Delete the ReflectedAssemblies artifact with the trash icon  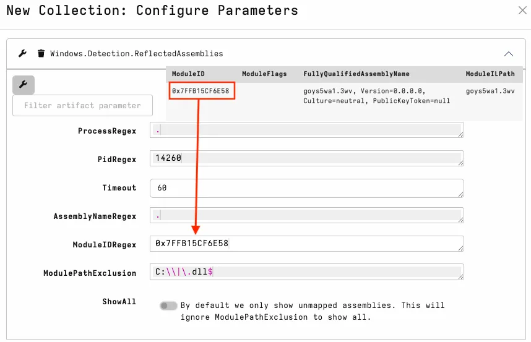click(x=41, y=54)
